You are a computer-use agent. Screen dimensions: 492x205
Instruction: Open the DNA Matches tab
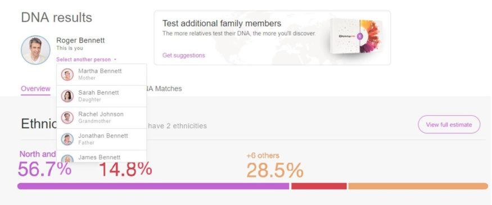(x=164, y=88)
